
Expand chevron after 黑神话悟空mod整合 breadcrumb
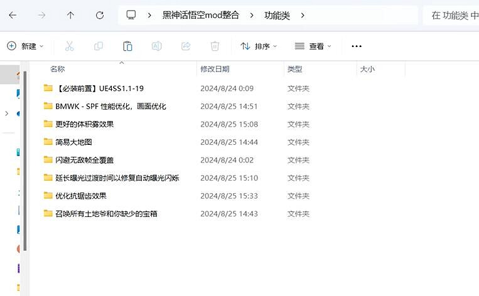click(x=252, y=15)
